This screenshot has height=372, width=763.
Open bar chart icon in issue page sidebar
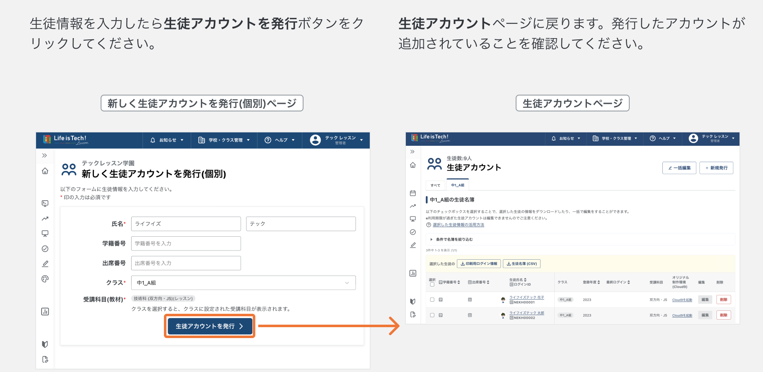pos(45,312)
